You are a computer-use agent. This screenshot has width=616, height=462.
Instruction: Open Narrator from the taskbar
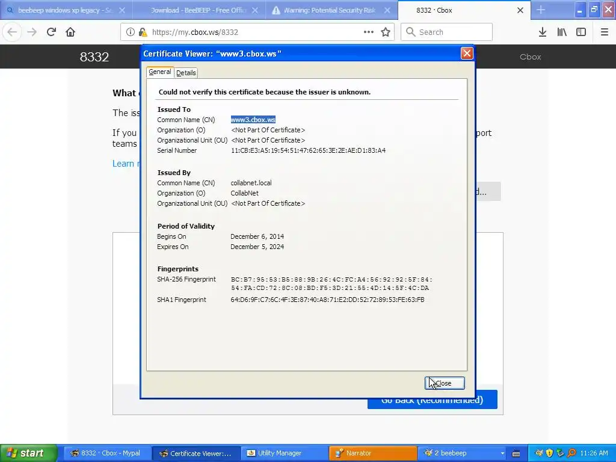coord(372,454)
